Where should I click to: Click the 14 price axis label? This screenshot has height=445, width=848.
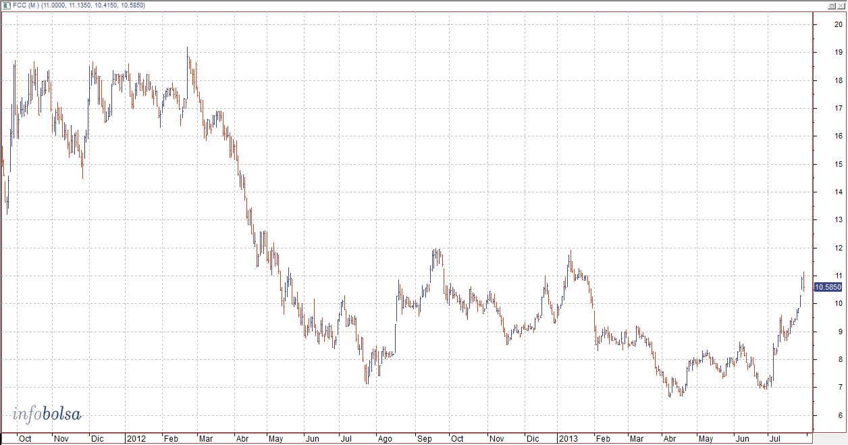tap(838, 192)
